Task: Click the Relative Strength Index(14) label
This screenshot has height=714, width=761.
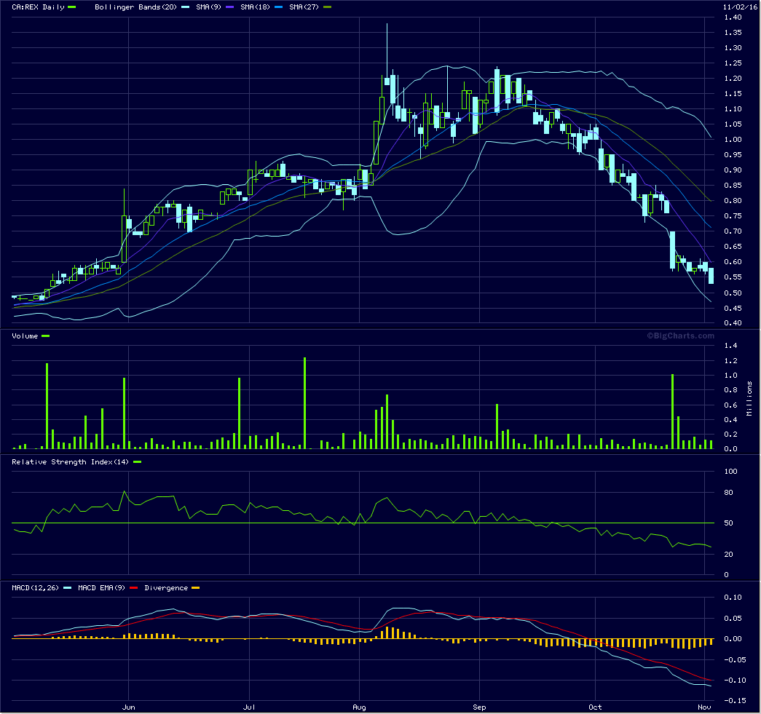Action: pos(71,461)
